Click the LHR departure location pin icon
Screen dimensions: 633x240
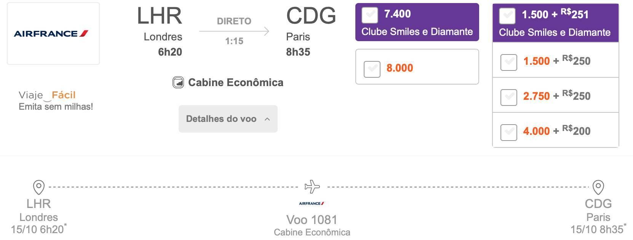point(39,187)
